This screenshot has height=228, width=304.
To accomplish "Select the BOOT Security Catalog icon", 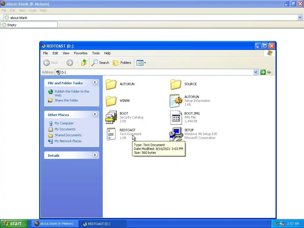I will (111, 117).
